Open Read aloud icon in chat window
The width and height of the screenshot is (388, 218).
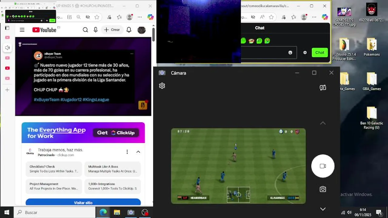point(262,17)
